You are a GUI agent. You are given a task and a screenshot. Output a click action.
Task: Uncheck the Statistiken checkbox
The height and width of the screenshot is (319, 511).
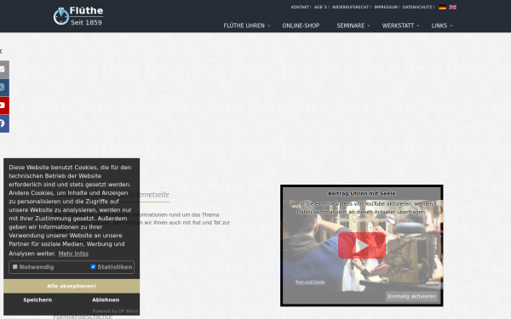tap(93, 267)
